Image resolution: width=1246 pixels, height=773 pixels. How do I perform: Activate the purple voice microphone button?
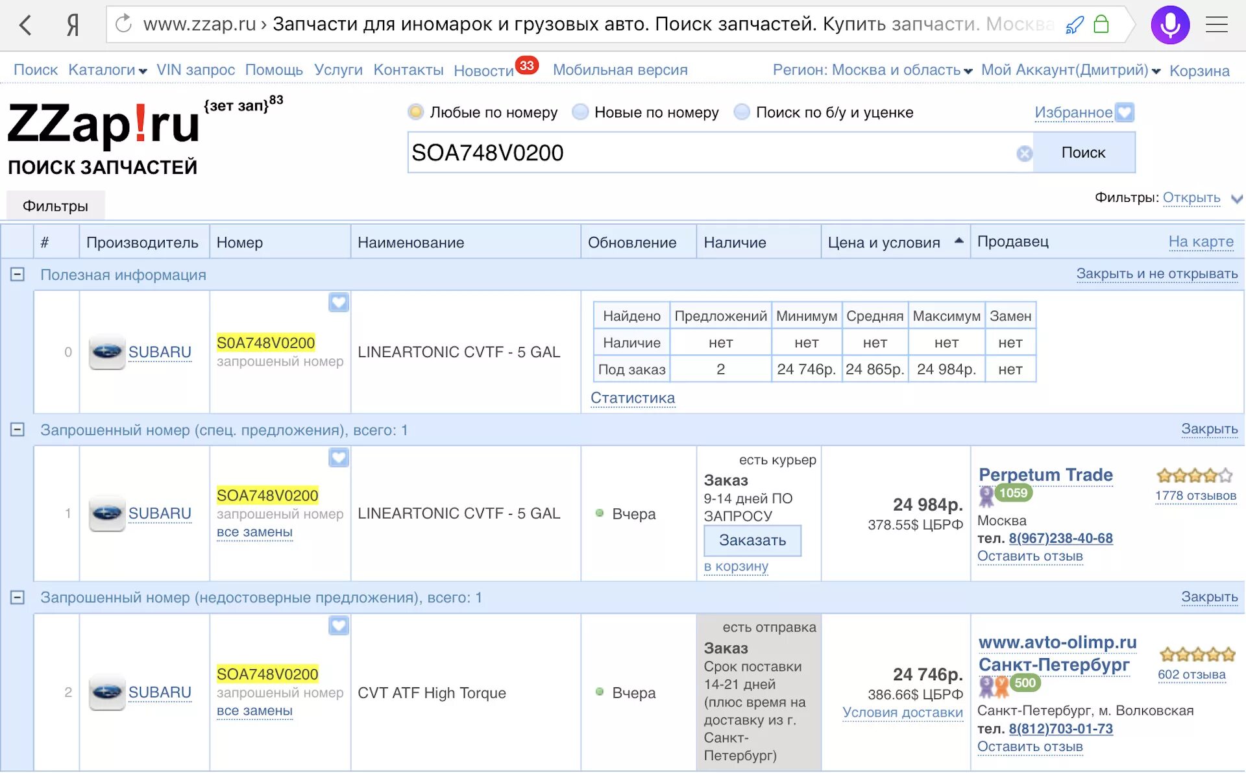1170,25
